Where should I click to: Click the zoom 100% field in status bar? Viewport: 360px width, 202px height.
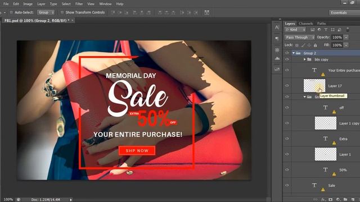click(8, 200)
